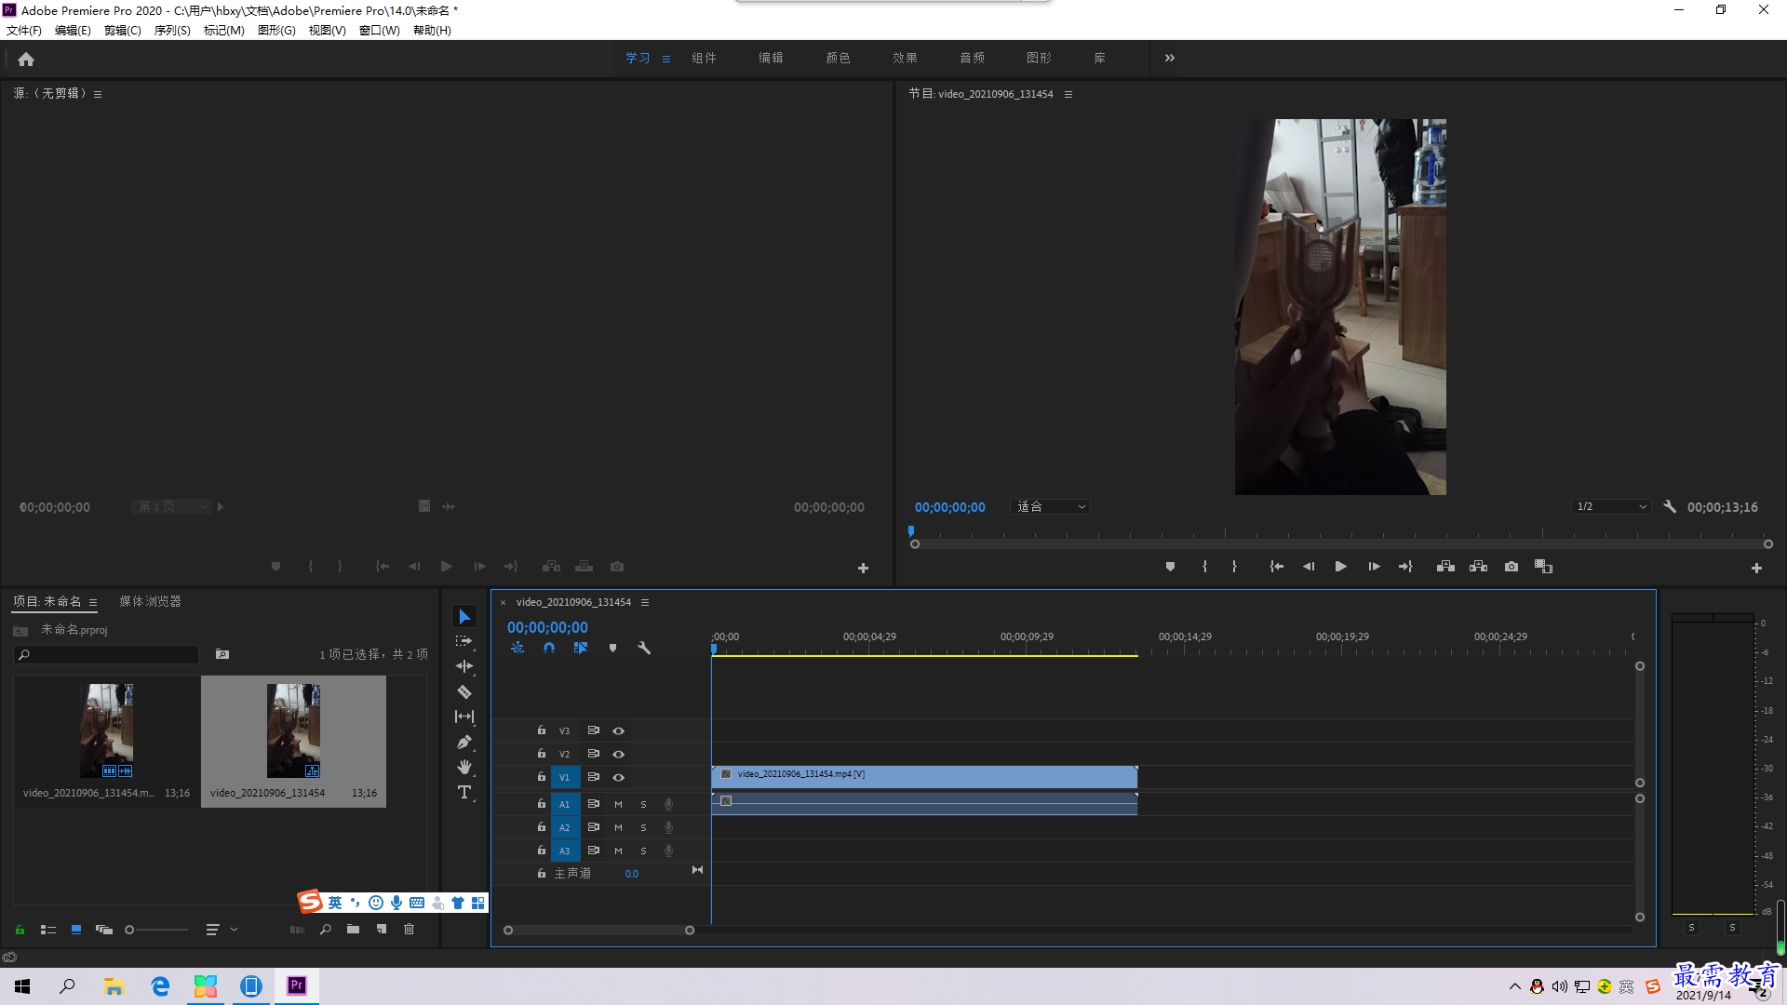Step forward one frame in Program monitor
The image size is (1787, 1005).
(x=1374, y=567)
